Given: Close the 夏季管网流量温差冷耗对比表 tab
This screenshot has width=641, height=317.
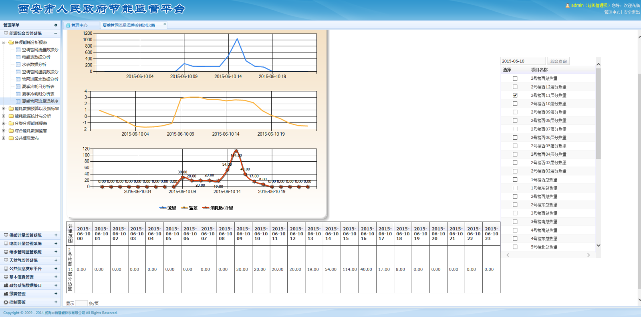Looking at the screenshot, I should click(165, 24).
